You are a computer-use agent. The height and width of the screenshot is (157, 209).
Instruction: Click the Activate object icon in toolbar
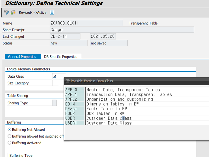(13, 12)
